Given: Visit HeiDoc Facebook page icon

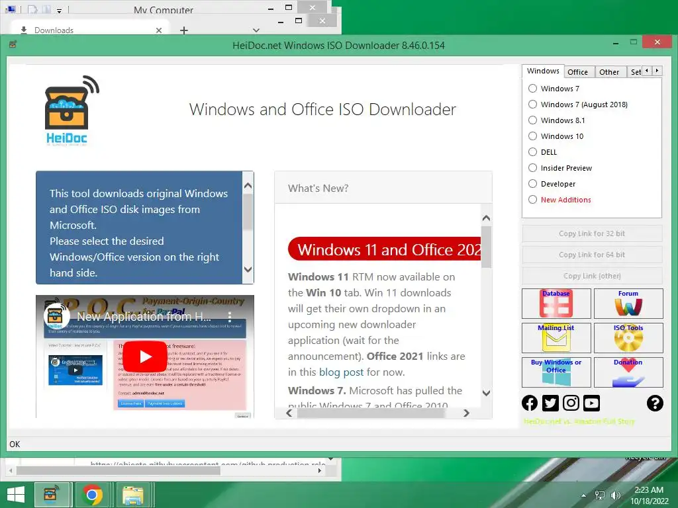Looking at the screenshot, I should 530,403.
